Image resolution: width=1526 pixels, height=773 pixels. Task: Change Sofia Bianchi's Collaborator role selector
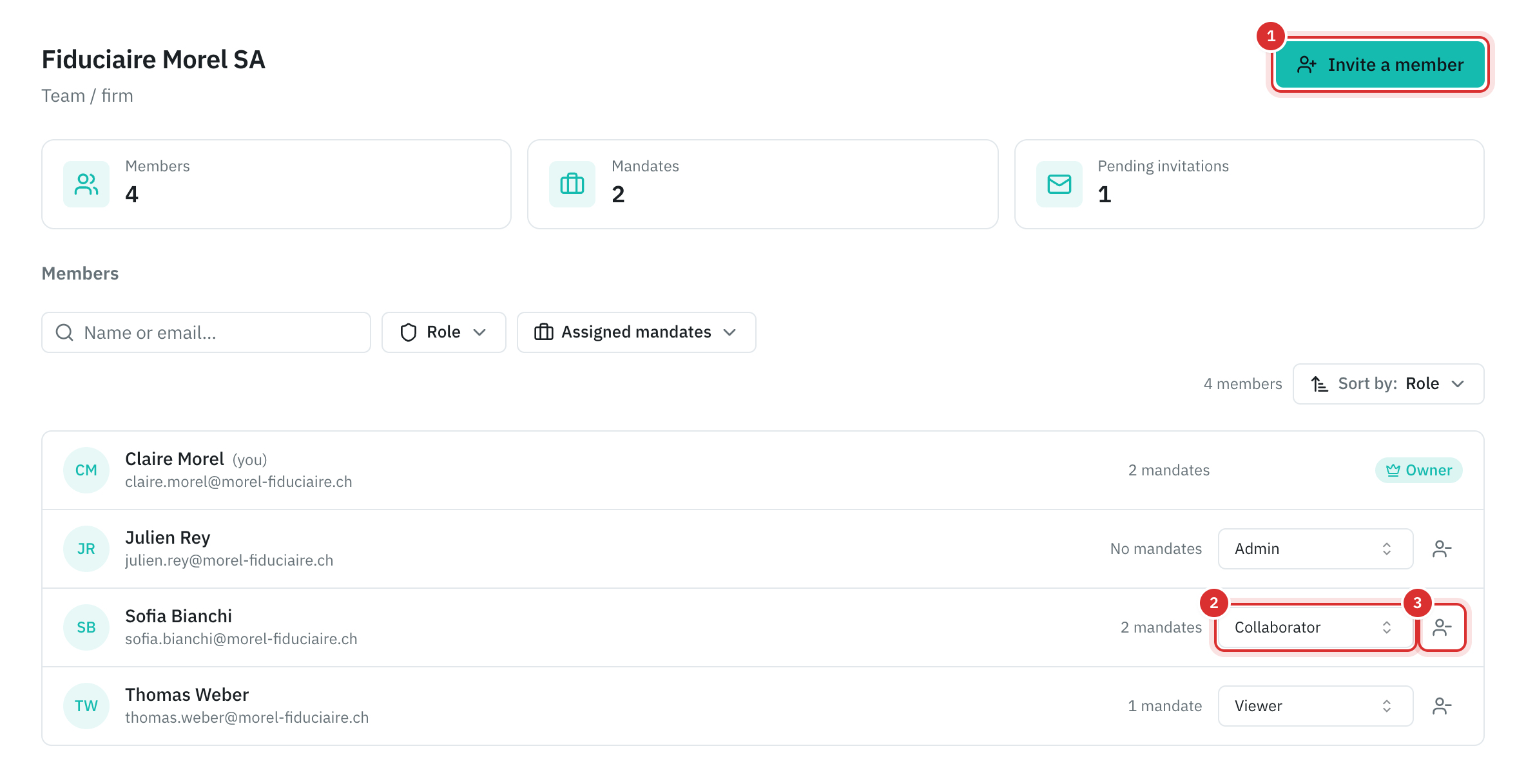1315,627
